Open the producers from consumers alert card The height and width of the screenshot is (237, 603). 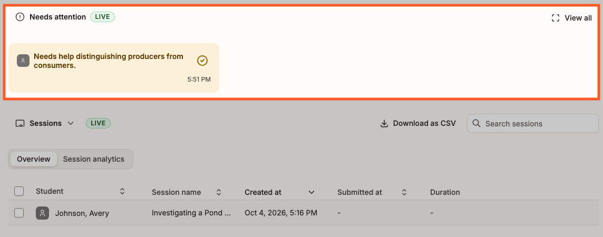(114, 67)
